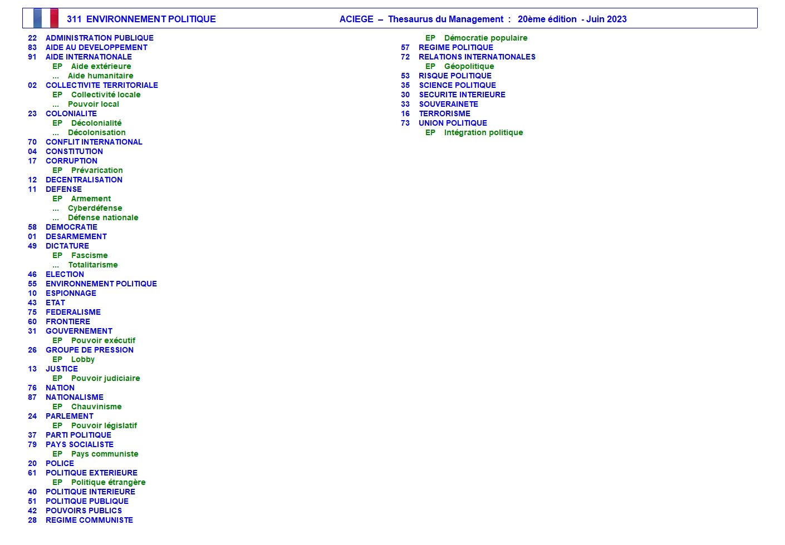Click the Totalitarisme sub-term
785x545 pixels.
tap(92, 265)
